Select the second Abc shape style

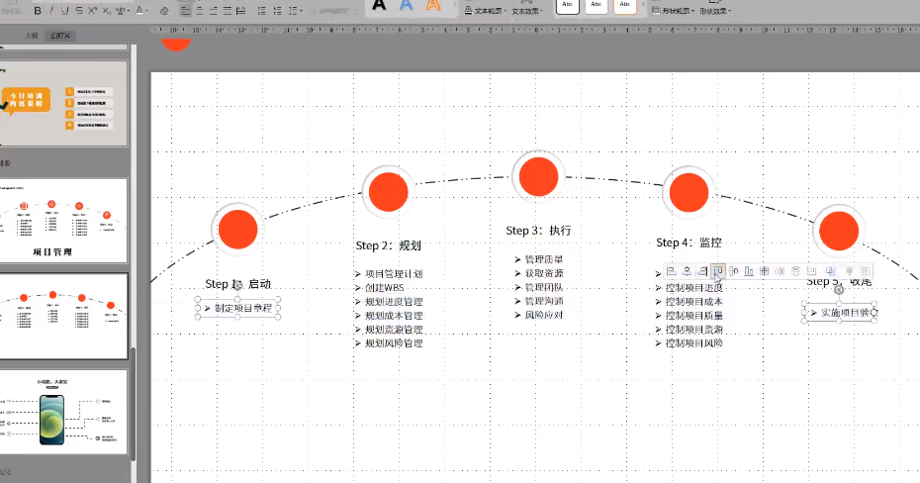point(597,6)
